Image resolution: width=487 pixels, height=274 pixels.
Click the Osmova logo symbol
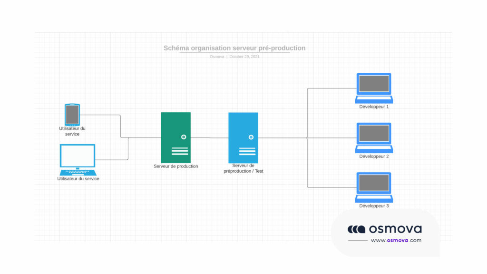(x=356, y=229)
